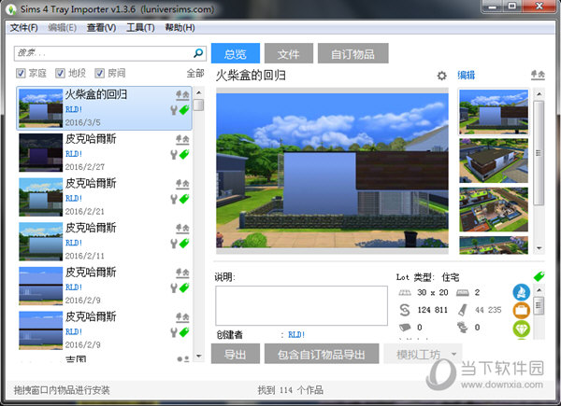Image resolution: width=561 pixels, height=406 pixels.
Task: Click the pack icons scrollbar thumb
Action: click(x=539, y=305)
